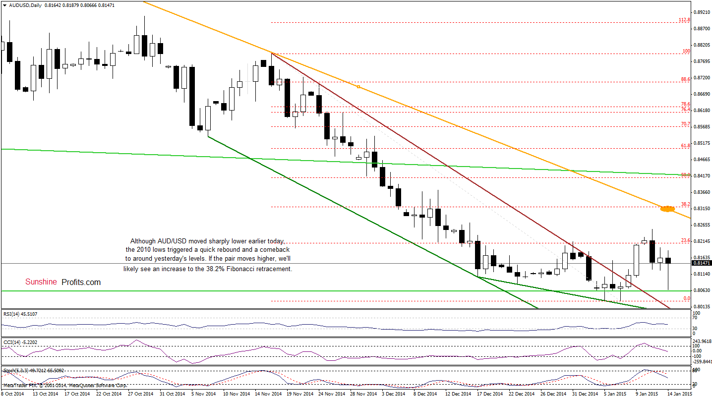Click the MetaTrader MetaQuotes copyright text
Image resolution: width=712 pixels, height=398 pixels.
pos(64,385)
